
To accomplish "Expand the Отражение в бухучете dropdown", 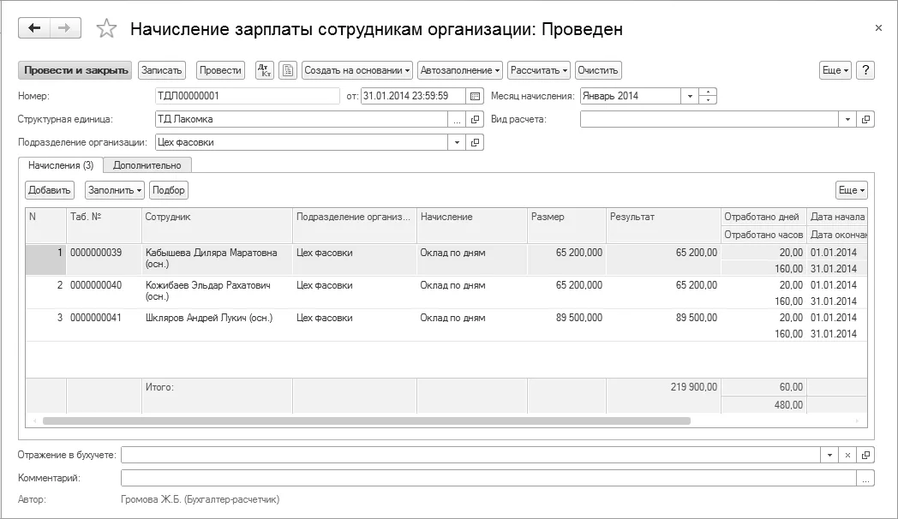I will pyautogui.click(x=829, y=456).
